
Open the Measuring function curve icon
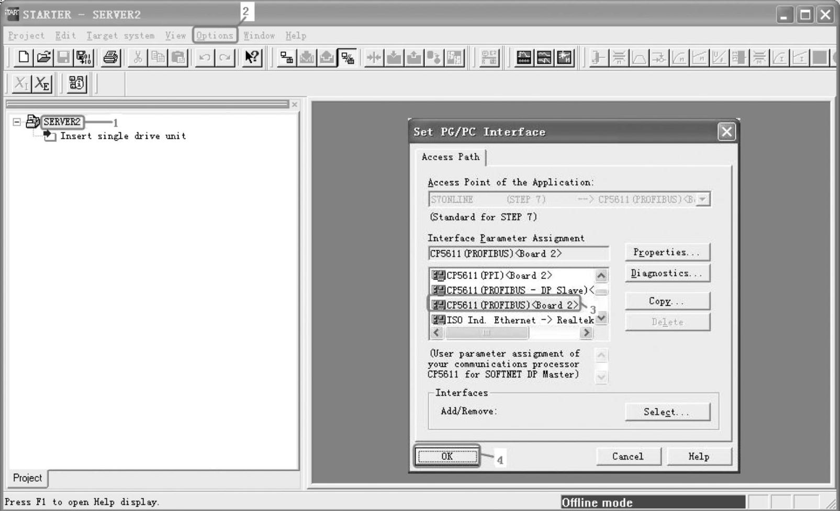pyautogui.click(x=544, y=57)
